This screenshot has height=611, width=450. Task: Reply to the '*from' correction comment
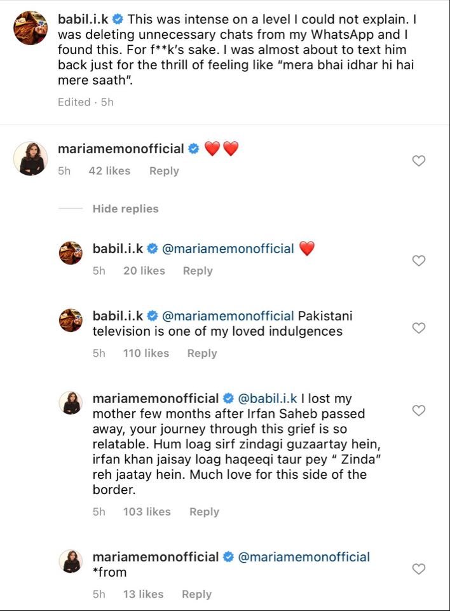click(x=196, y=594)
